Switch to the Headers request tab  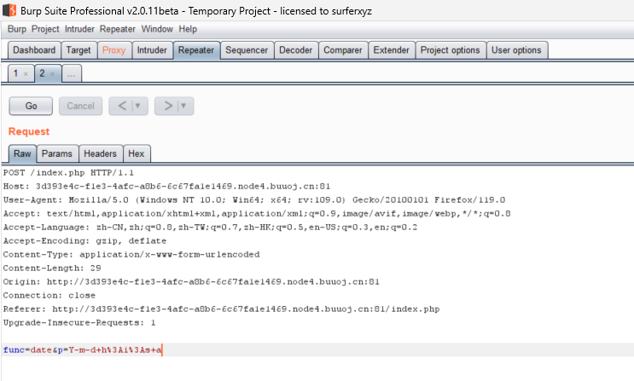[100, 154]
